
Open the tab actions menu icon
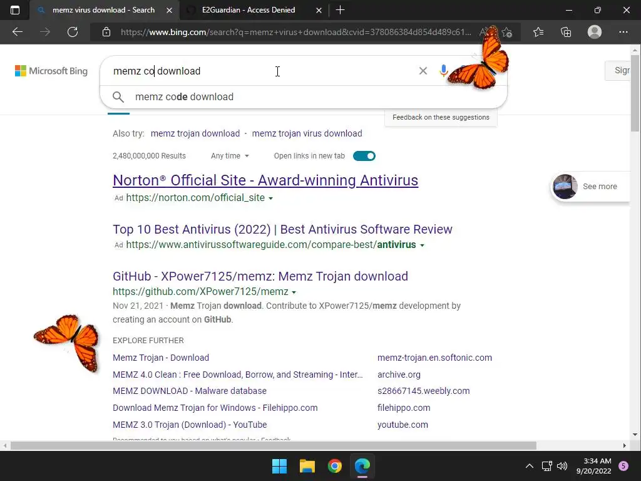[x=15, y=10]
